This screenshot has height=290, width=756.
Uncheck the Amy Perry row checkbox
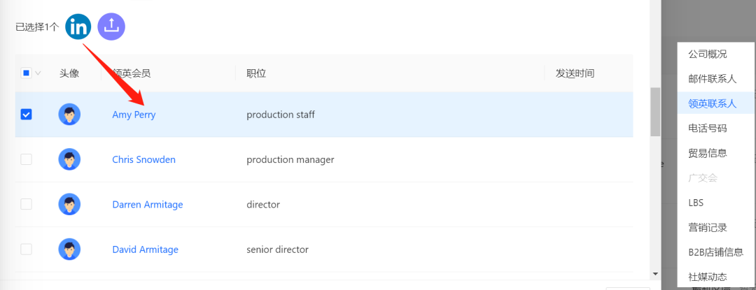click(26, 115)
